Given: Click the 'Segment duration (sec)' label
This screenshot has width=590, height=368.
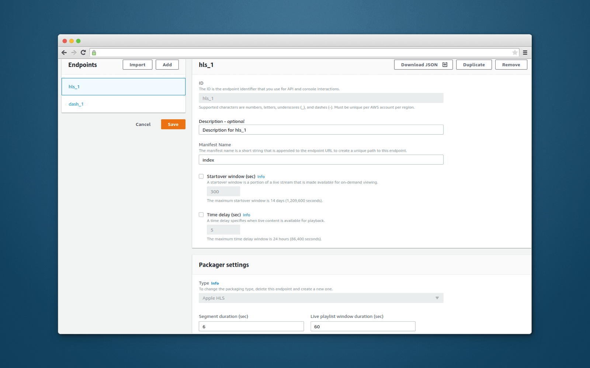Looking at the screenshot, I should click(x=223, y=316).
